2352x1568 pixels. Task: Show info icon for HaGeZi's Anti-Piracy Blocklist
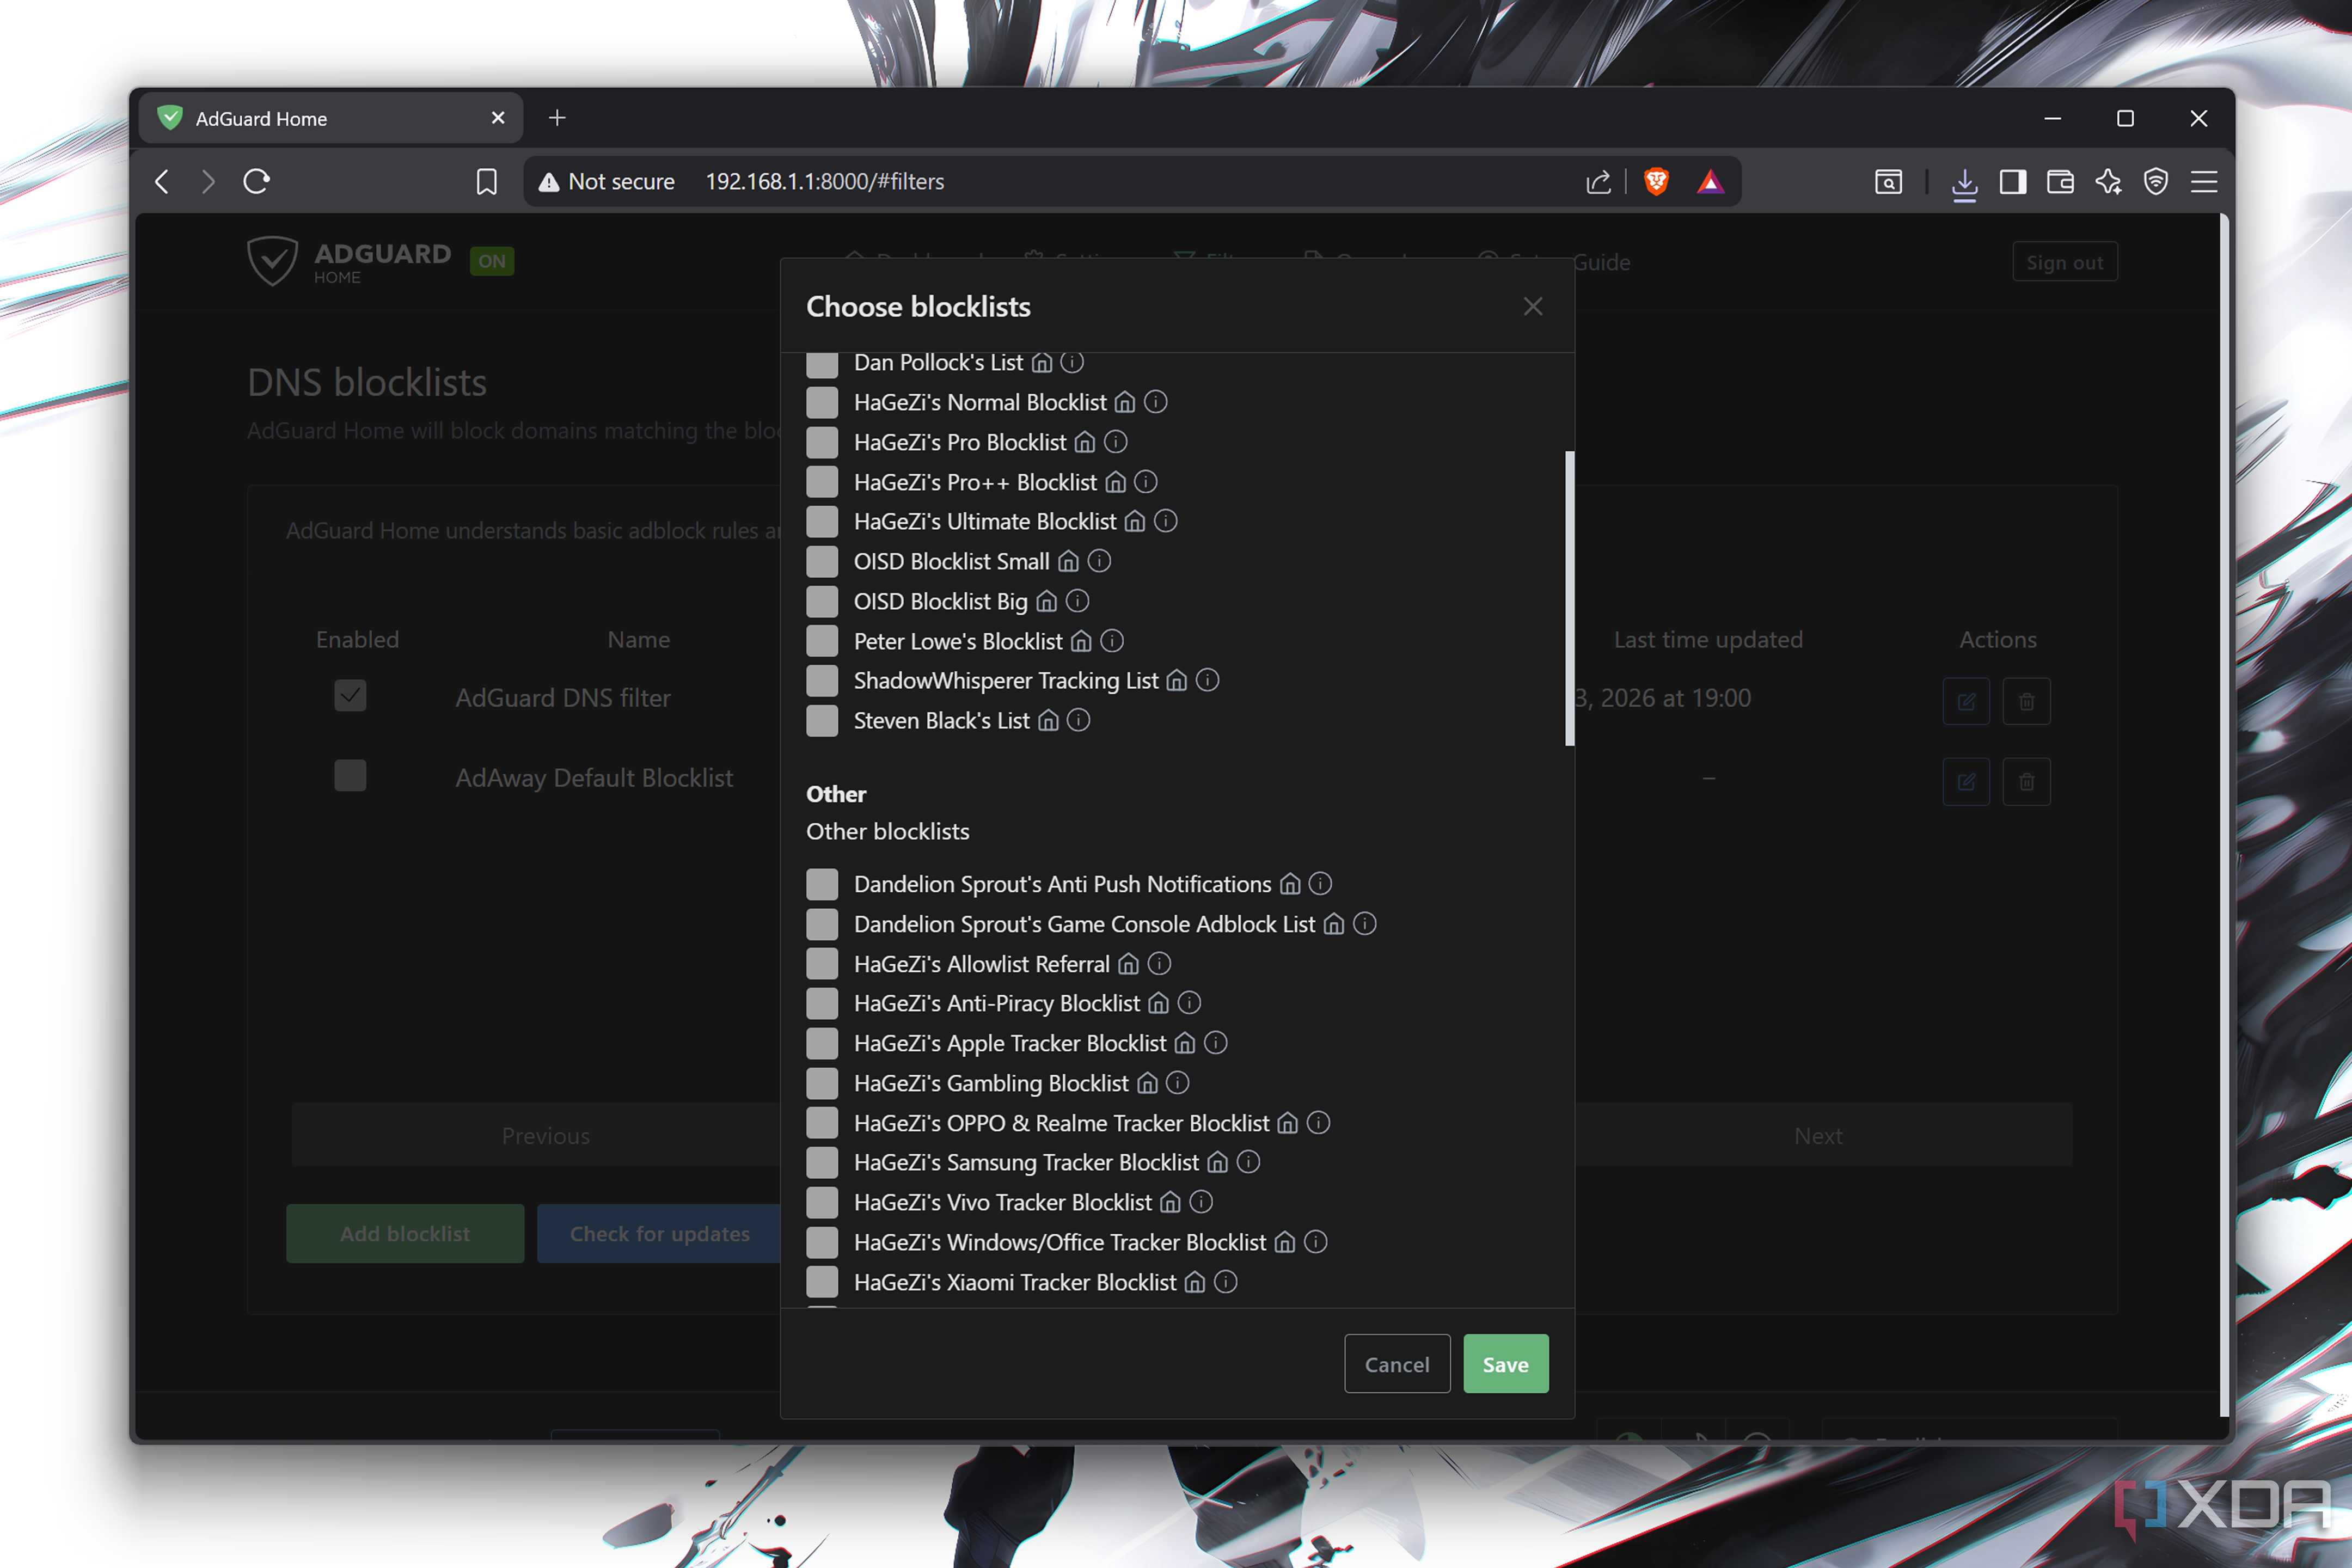(1189, 1003)
